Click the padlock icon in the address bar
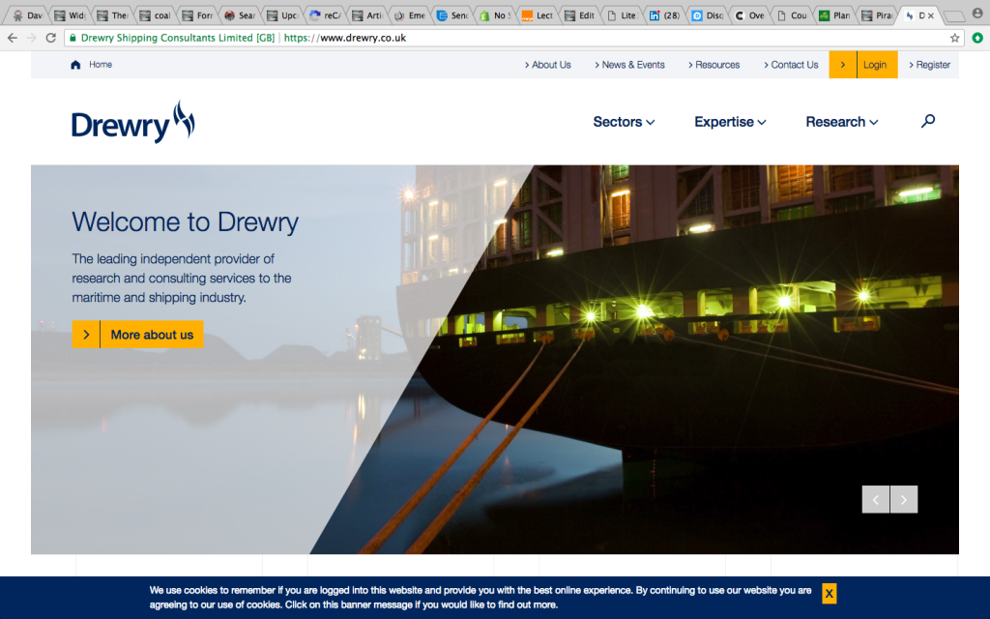 pyautogui.click(x=72, y=37)
